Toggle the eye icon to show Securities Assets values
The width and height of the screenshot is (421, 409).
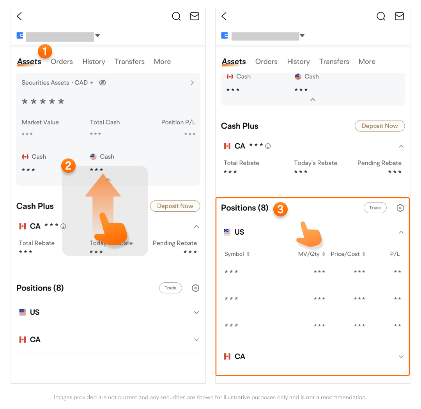103,83
